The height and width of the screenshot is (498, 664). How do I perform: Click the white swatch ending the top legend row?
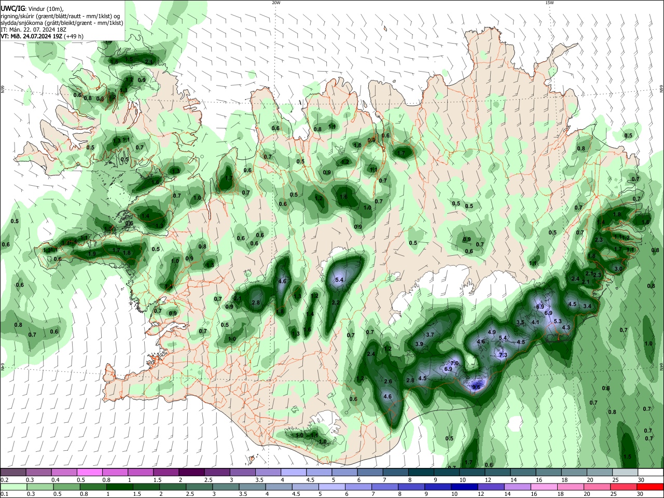[651, 472]
